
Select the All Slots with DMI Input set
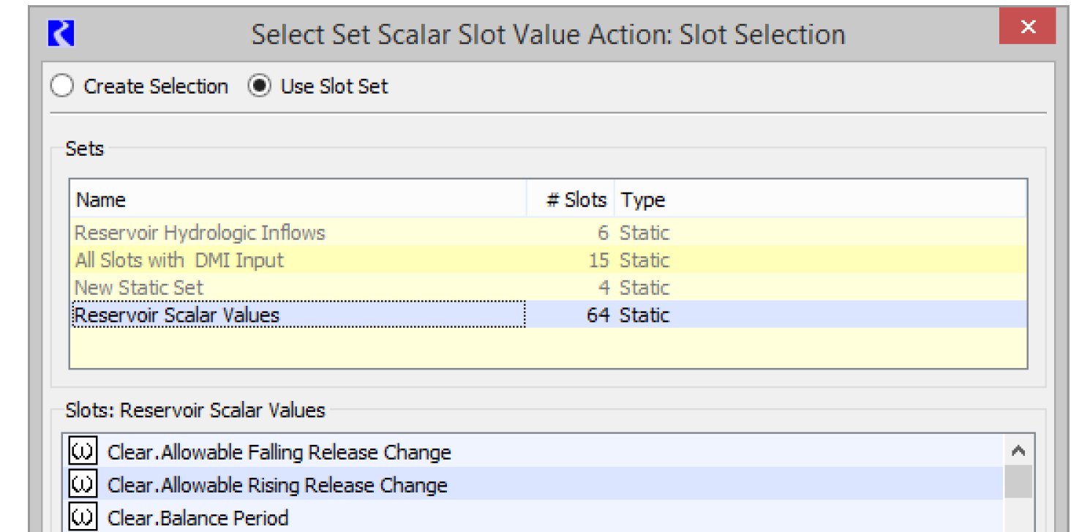179,261
